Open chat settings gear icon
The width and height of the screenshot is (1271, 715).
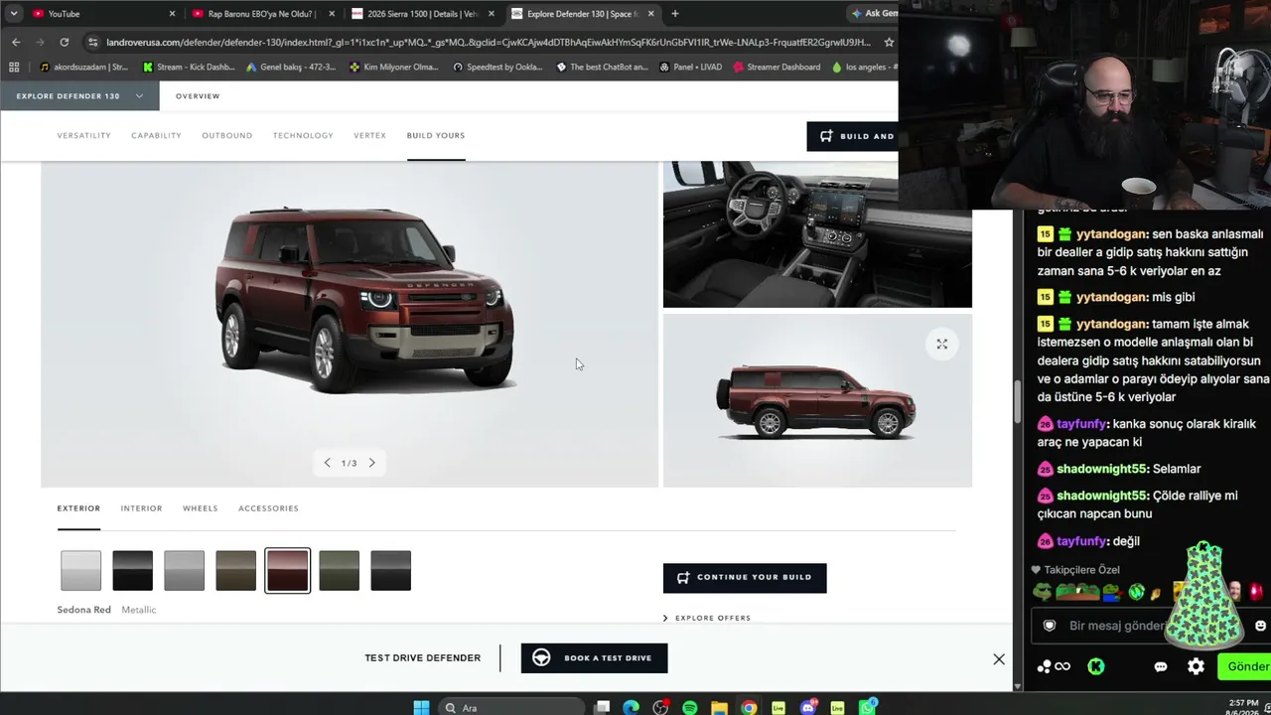[1197, 666]
